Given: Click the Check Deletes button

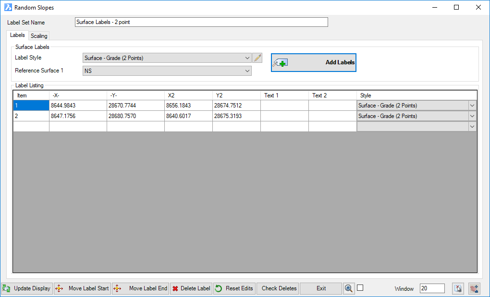Looking at the screenshot, I should (279, 288).
